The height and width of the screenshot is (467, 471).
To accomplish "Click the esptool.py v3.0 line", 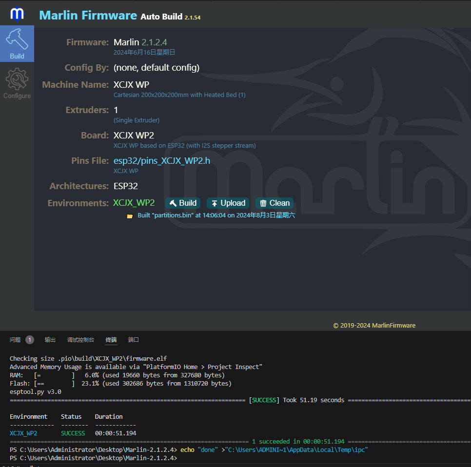I will [x=36, y=391].
